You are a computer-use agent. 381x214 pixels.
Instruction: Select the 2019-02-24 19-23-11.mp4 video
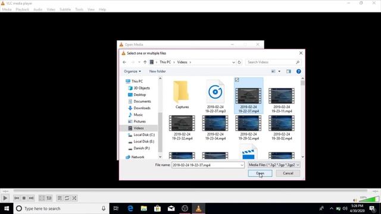point(282,100)
